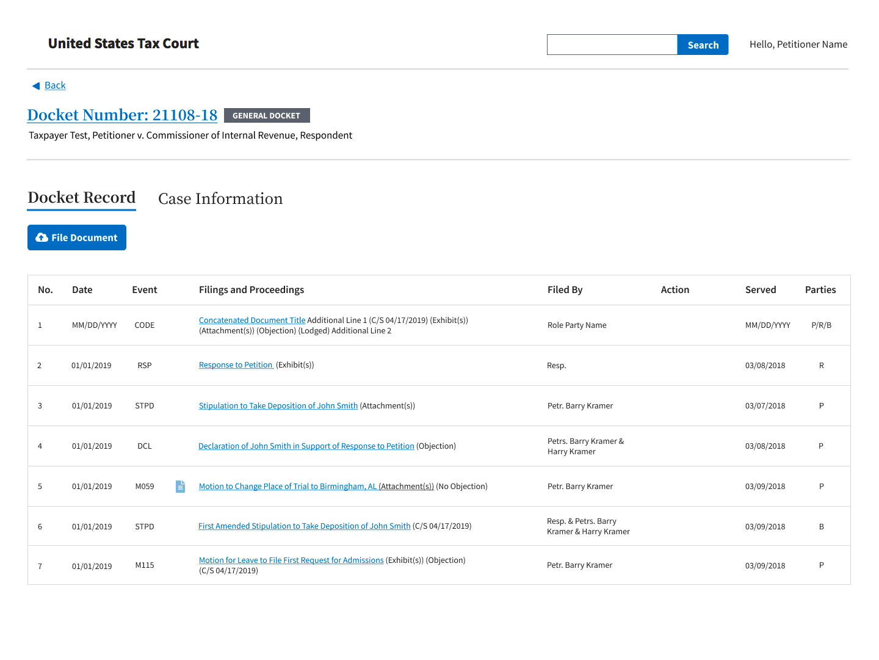Click the M059 event code cell

[x=145, y=487]
